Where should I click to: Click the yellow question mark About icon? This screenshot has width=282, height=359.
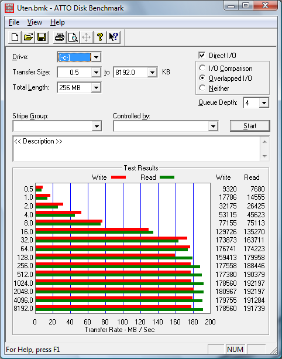(99, 37)
